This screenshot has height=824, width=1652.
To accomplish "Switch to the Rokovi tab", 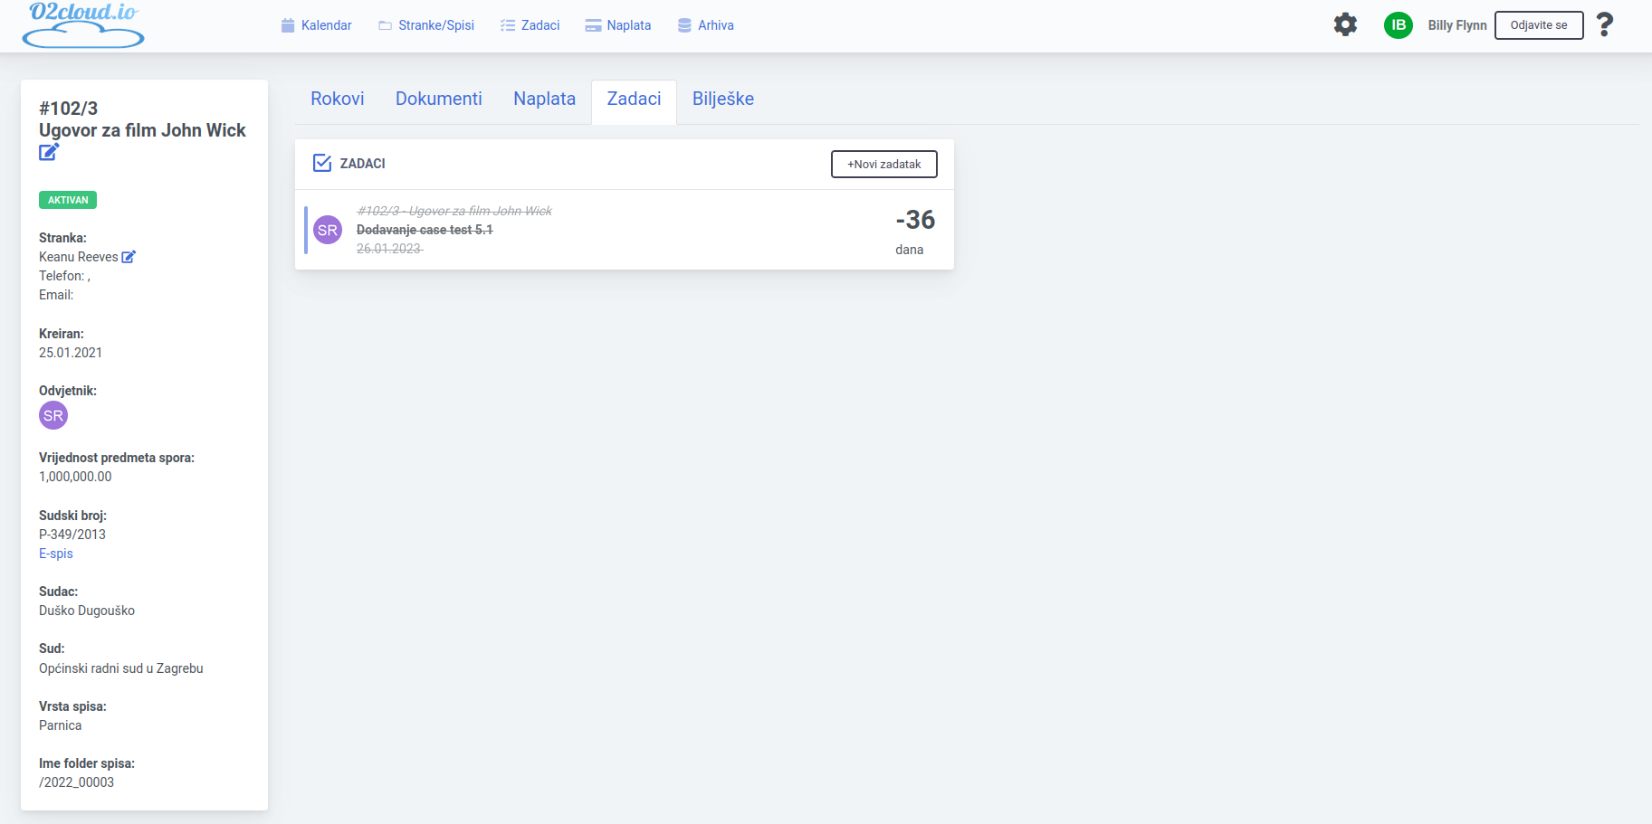I will click(337, 99).
